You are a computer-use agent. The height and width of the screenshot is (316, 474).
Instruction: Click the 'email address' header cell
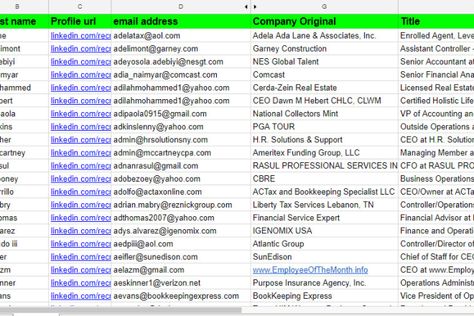pos(181,22)
